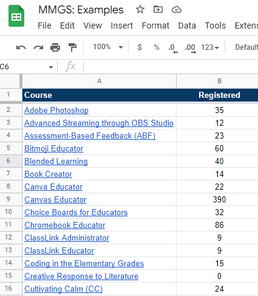The width and height of the screenshot is (258, 296).
Task: Open the File menu
Action: click(44, 26)
